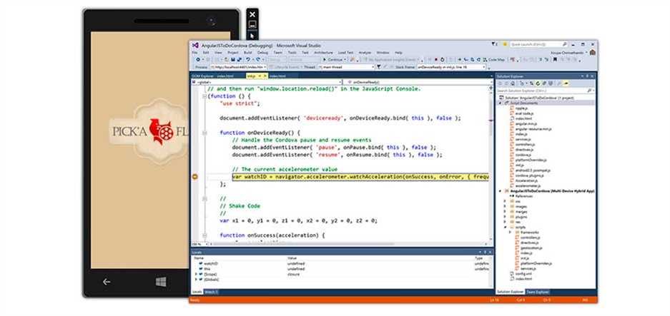This screenshot has height=316, width=670.
Task: Click the bookmark flag toolbar icon
Action: (555, 60)
